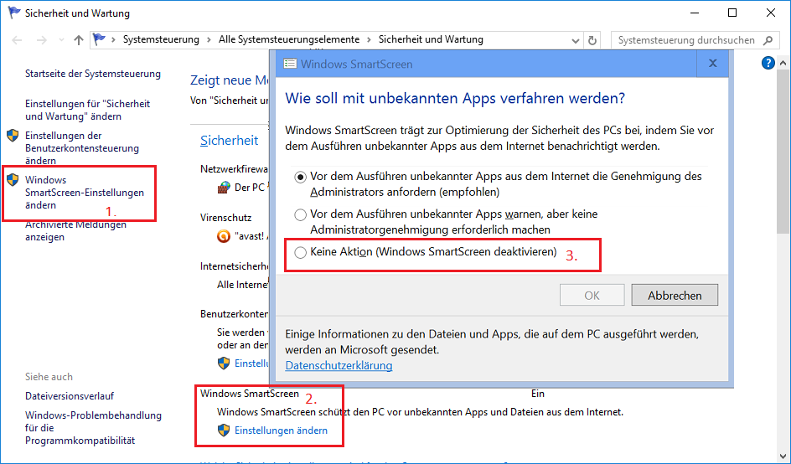Go up one level with up arrow

(x=78, y=40)
